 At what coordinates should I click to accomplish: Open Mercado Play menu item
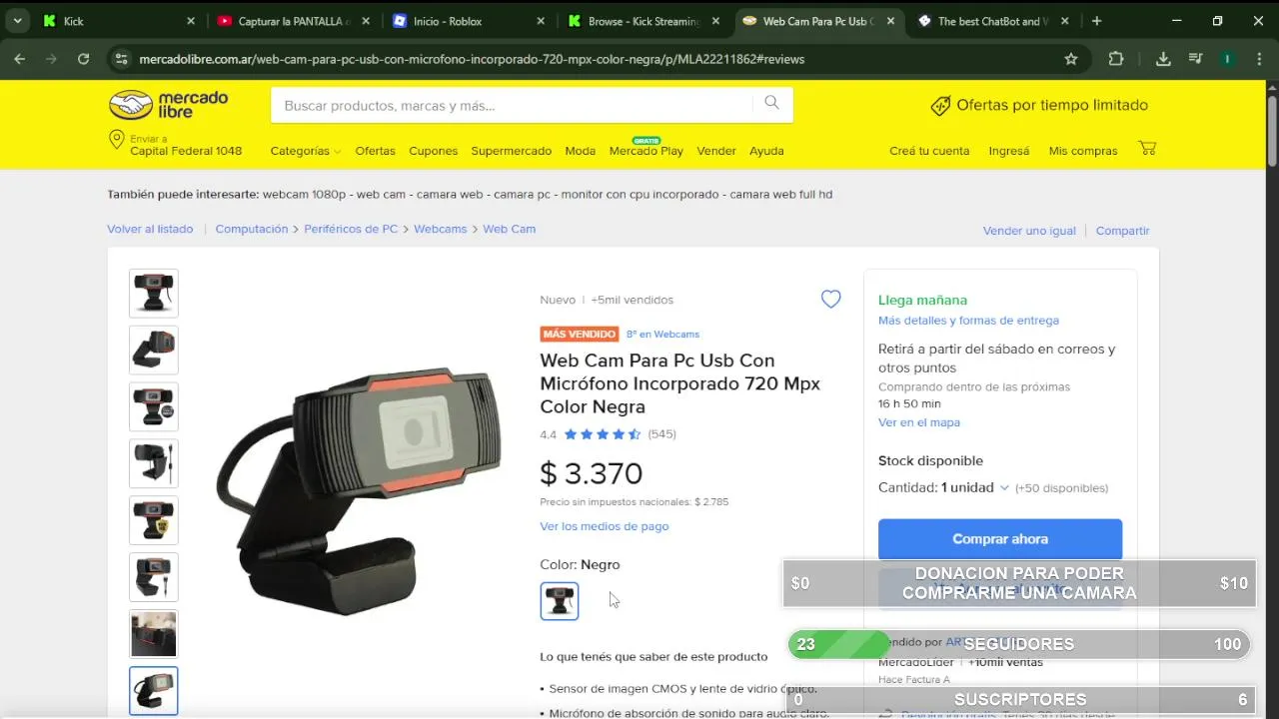pyautogui.click(x=645, y=151)
